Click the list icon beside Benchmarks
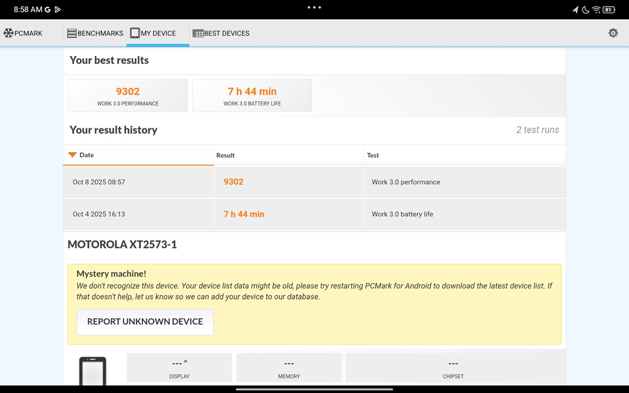 click(x=72, y=33)
